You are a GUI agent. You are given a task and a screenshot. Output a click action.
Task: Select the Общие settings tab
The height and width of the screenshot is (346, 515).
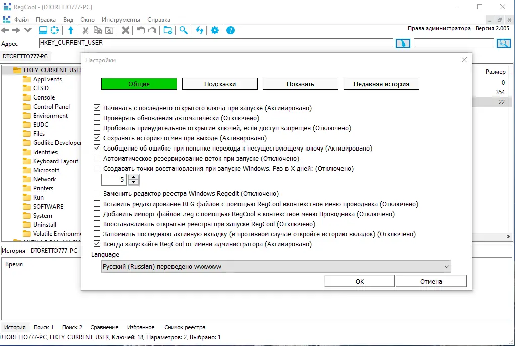pos(139,84)
